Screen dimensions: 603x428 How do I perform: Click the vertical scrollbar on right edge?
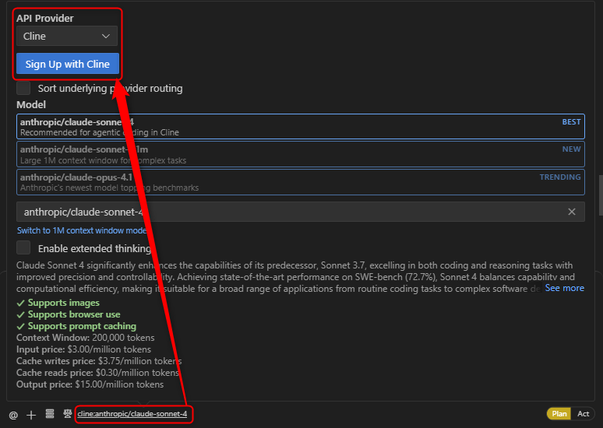[x=599, y=195]
